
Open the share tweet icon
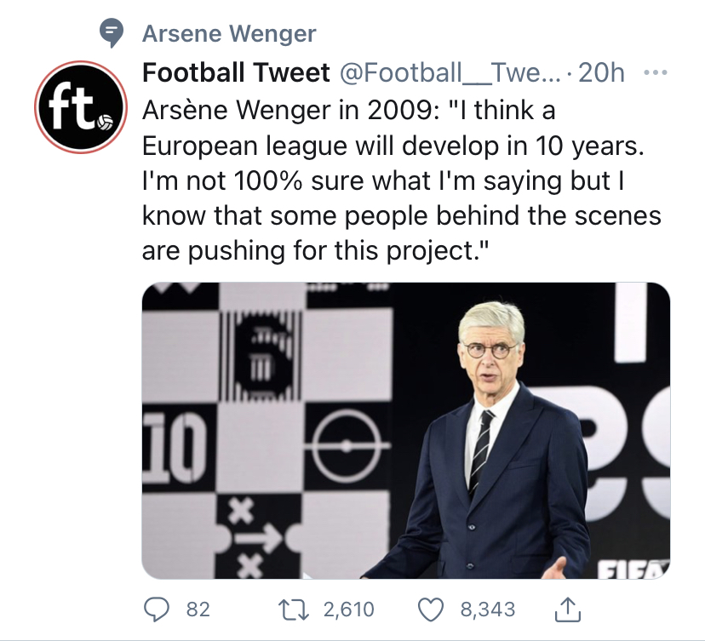pos(567,610)
